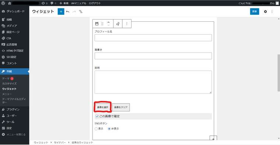Open JINマニュアル in admin bar
The width and height of the screenshot is (280, 145).
pyautogui.click(x=78, y=3)
